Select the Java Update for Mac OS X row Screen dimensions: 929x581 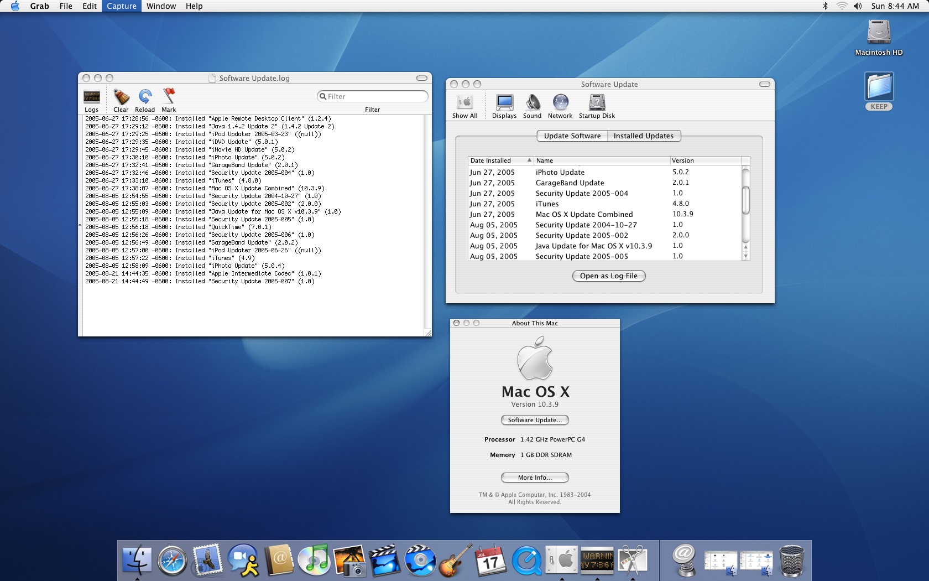coord(604,246)
